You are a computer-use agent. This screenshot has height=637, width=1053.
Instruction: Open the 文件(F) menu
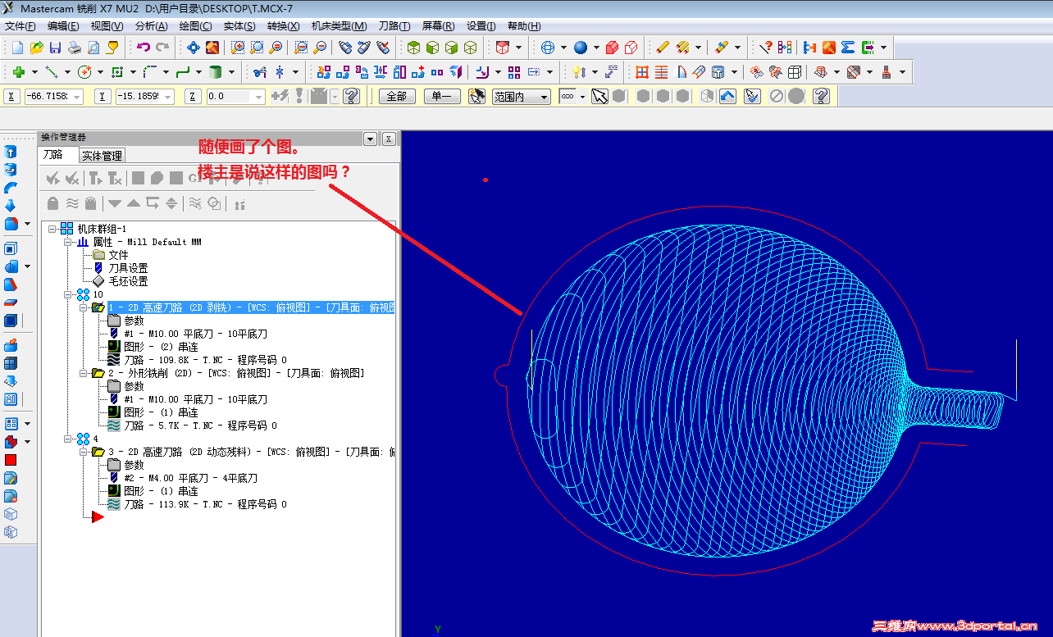click(21, 26)
